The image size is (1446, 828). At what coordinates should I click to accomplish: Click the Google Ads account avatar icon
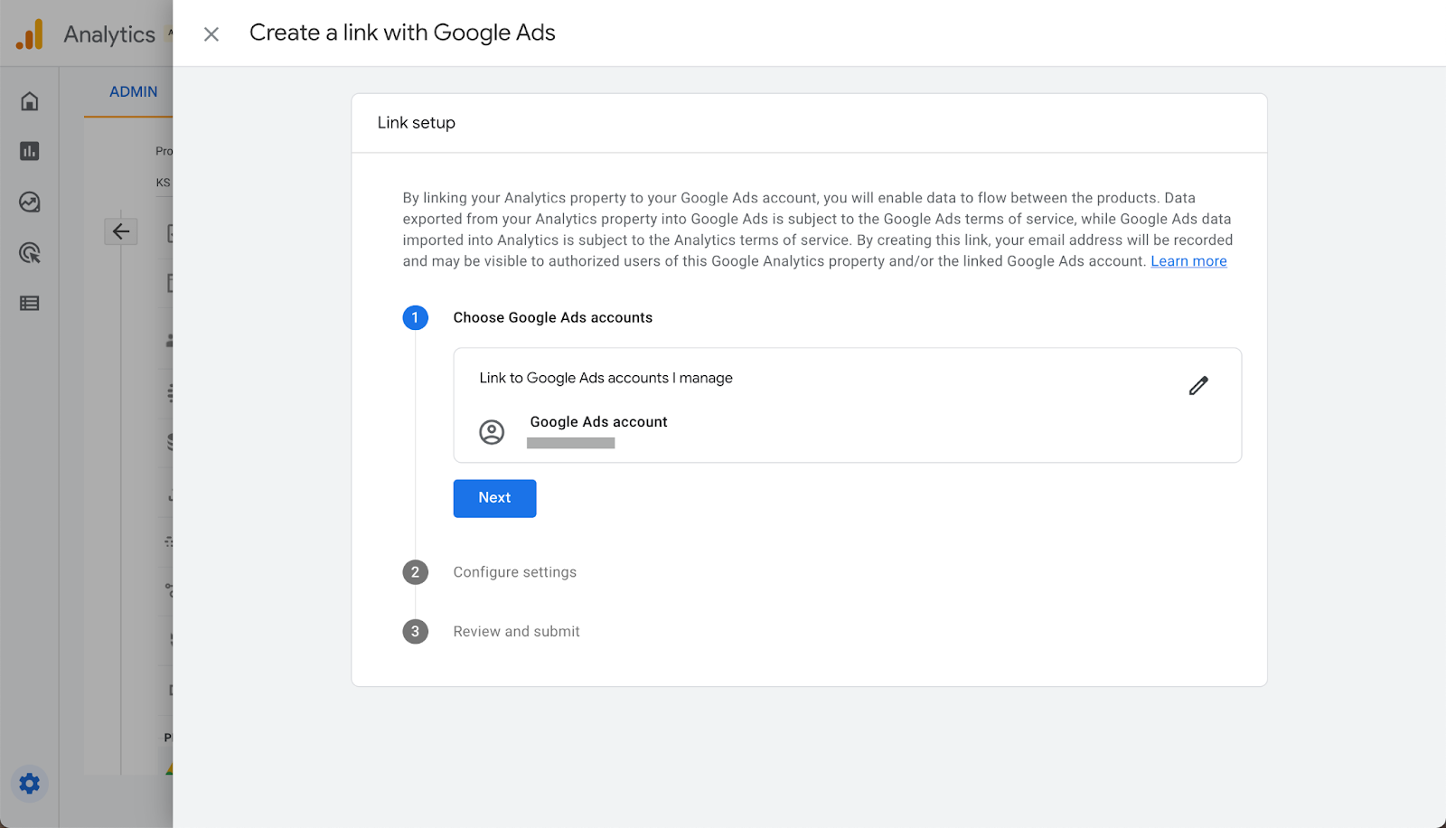point(492,432)
